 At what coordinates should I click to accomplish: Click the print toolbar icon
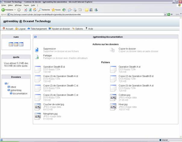pos(75,10)
